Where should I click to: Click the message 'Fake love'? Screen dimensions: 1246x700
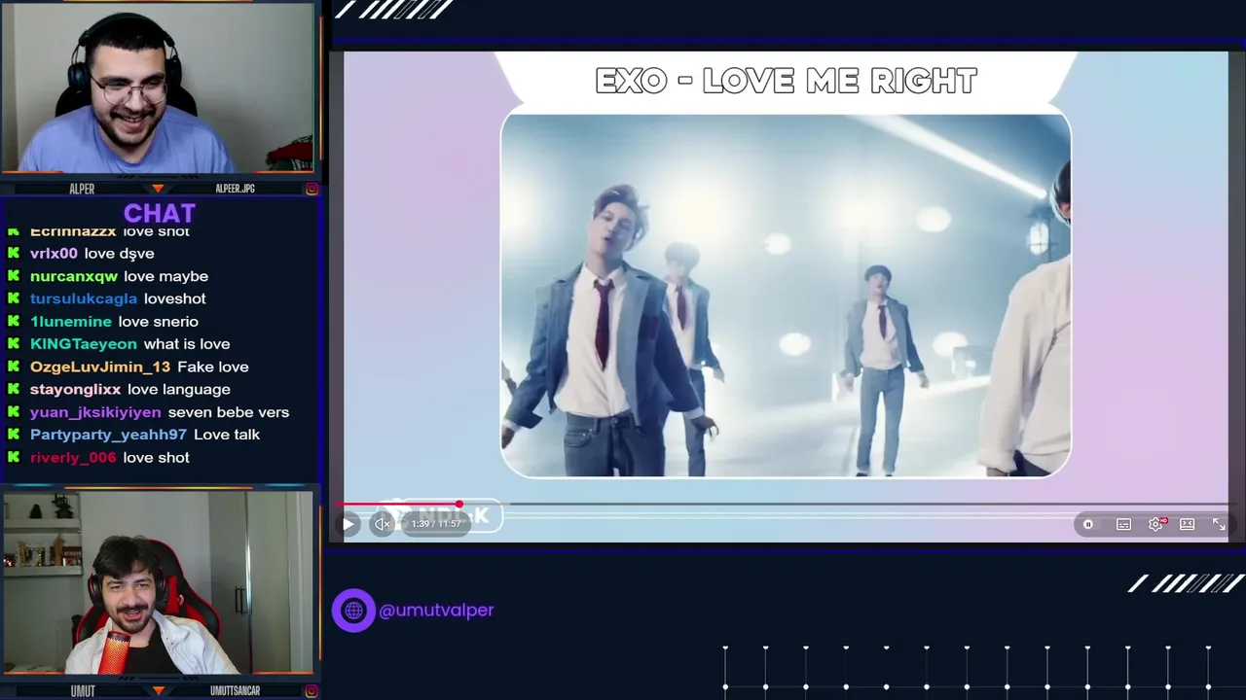(213, 367)
